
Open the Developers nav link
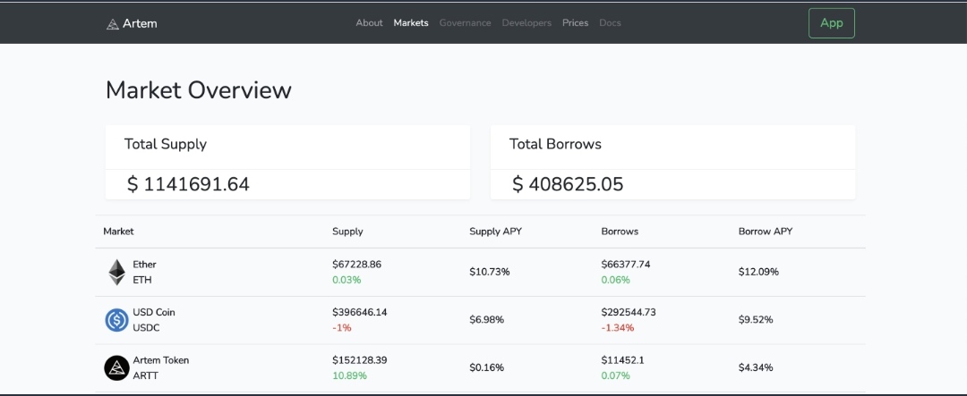(526, 22)
